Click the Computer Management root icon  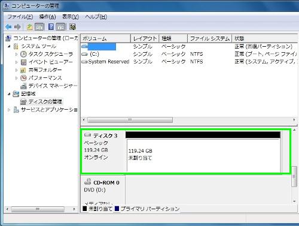pyautogui.click(x=8, y=38)
